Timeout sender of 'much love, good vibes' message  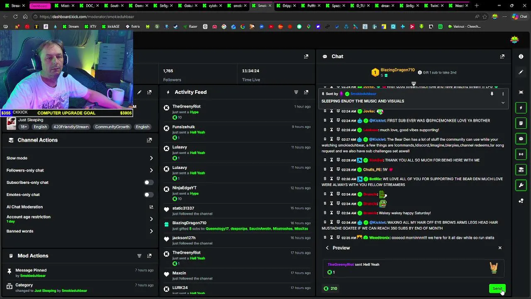pyautogui.click(x=331, y=130)
